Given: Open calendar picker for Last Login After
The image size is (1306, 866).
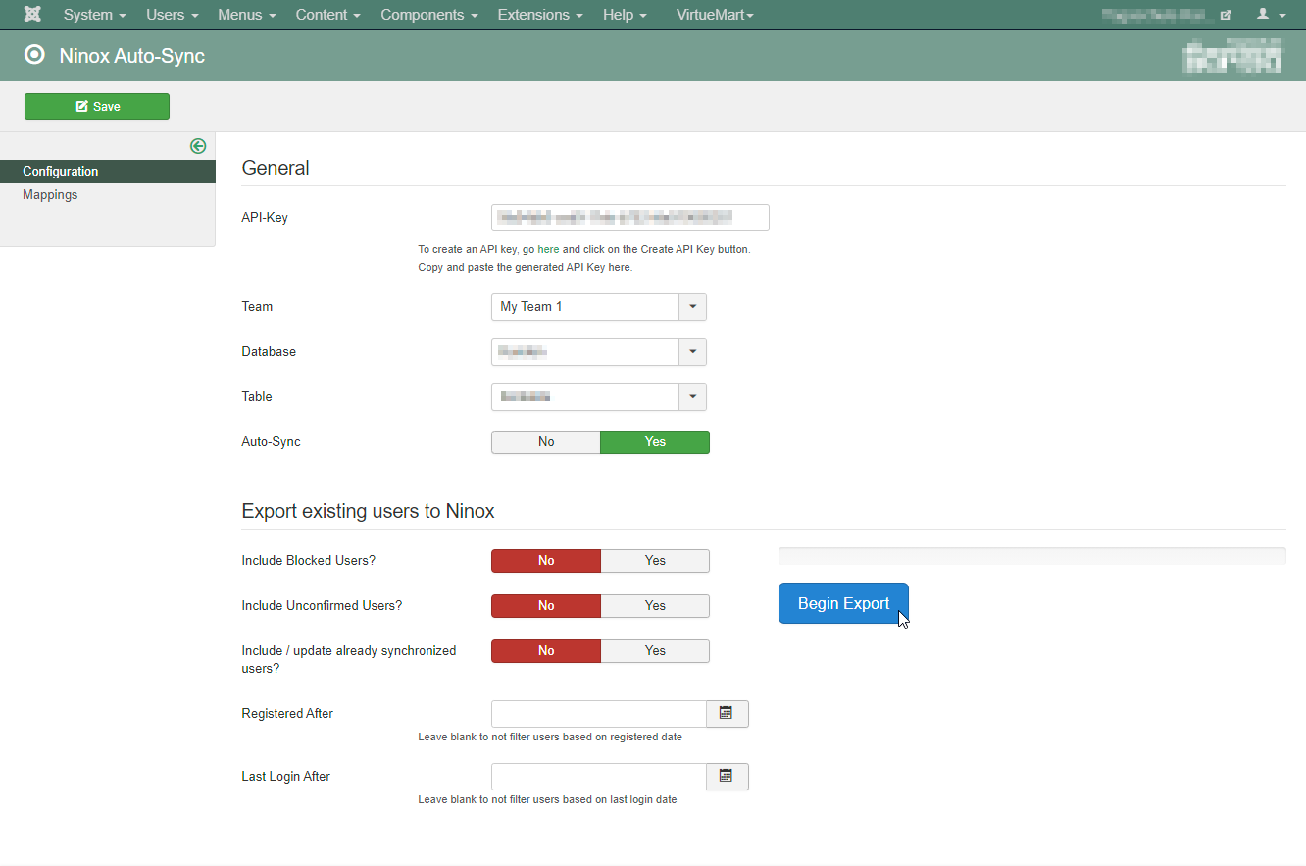Looking at the screenshot, I should click(x=727, y=777).
